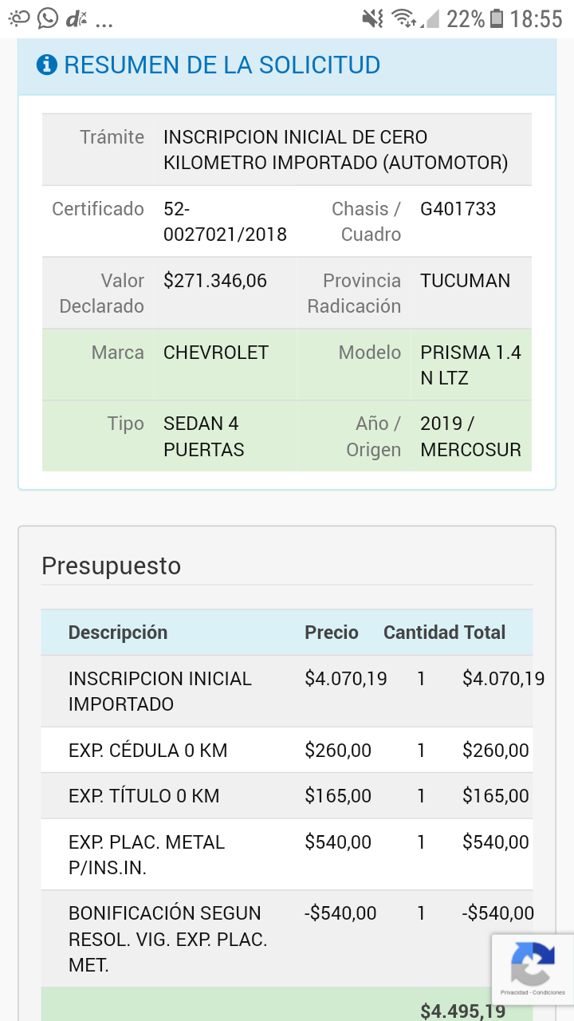Tap the WhatsApp notification icon
The image size is (574, 1021).
coord(48,18)
